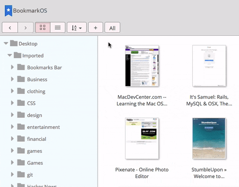Select the git folder label

coord(30,175)
